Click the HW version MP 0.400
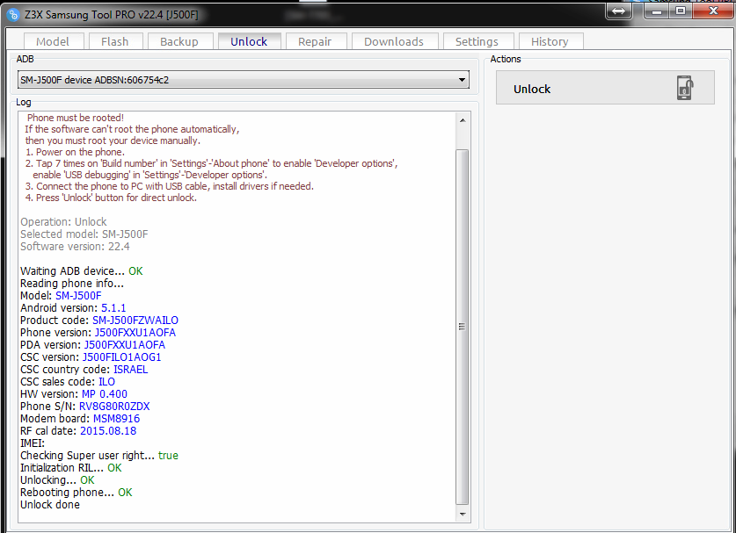 point(105,393)
